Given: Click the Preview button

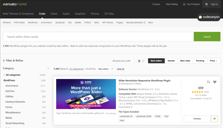Looking at the screenshot, I should [x=197, y=119].
